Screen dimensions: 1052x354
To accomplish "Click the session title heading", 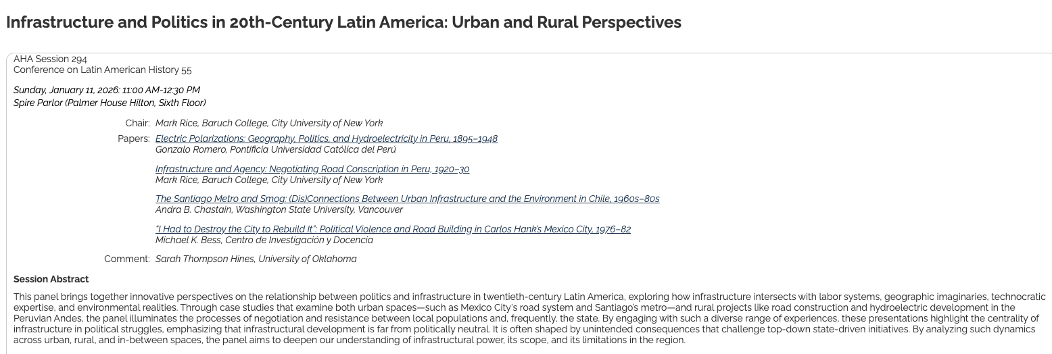I will point(343,22).
